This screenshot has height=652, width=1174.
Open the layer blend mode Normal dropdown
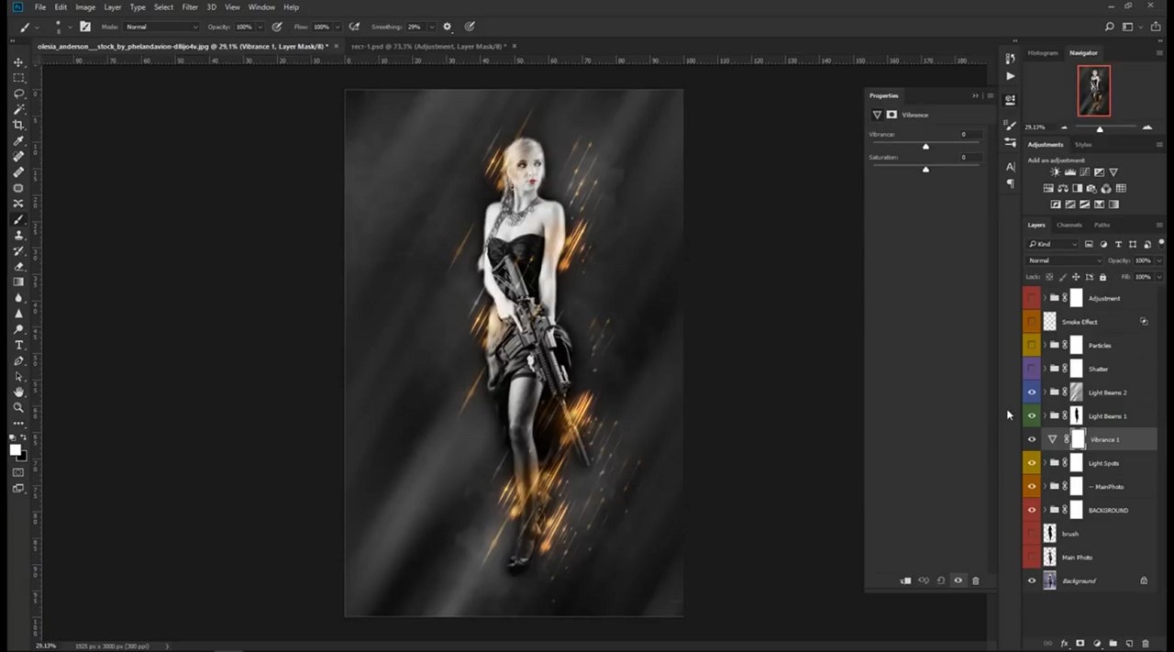pyautogui.click(x=1064, y=260)
